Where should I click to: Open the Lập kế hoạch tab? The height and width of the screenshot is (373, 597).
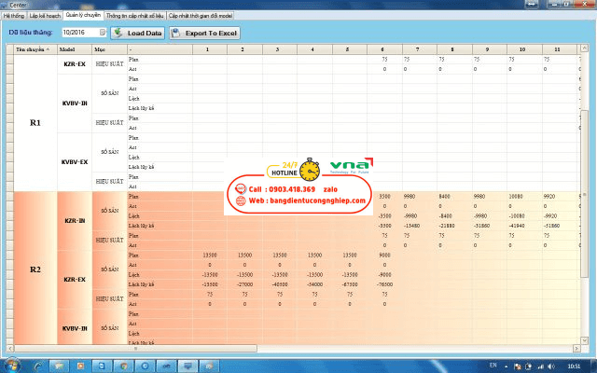43,16
